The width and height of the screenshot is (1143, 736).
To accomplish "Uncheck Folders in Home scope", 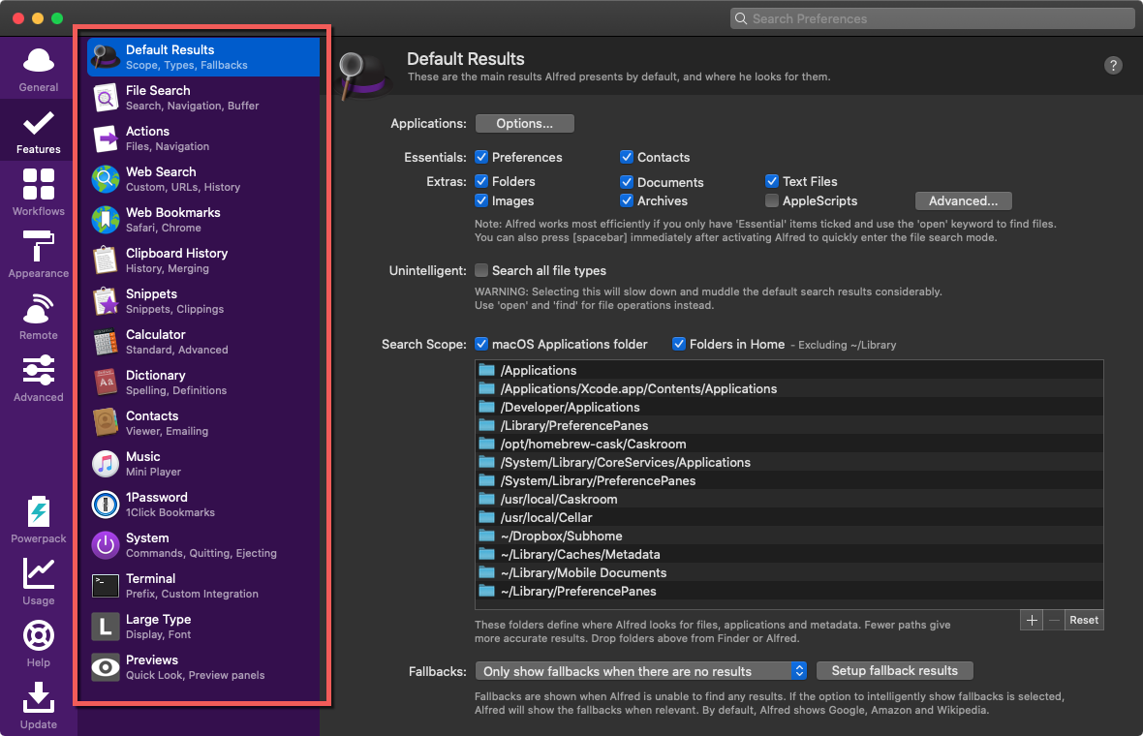I will 679,344.
